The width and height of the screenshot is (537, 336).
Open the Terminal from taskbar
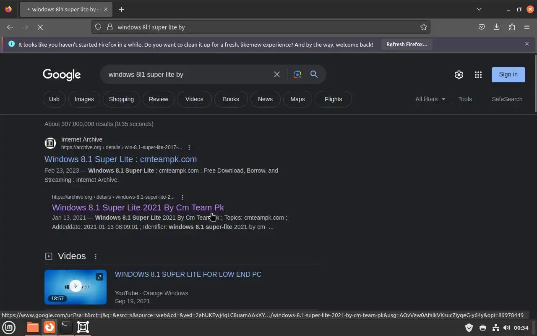pyautogui.click(x=66, y=327)
